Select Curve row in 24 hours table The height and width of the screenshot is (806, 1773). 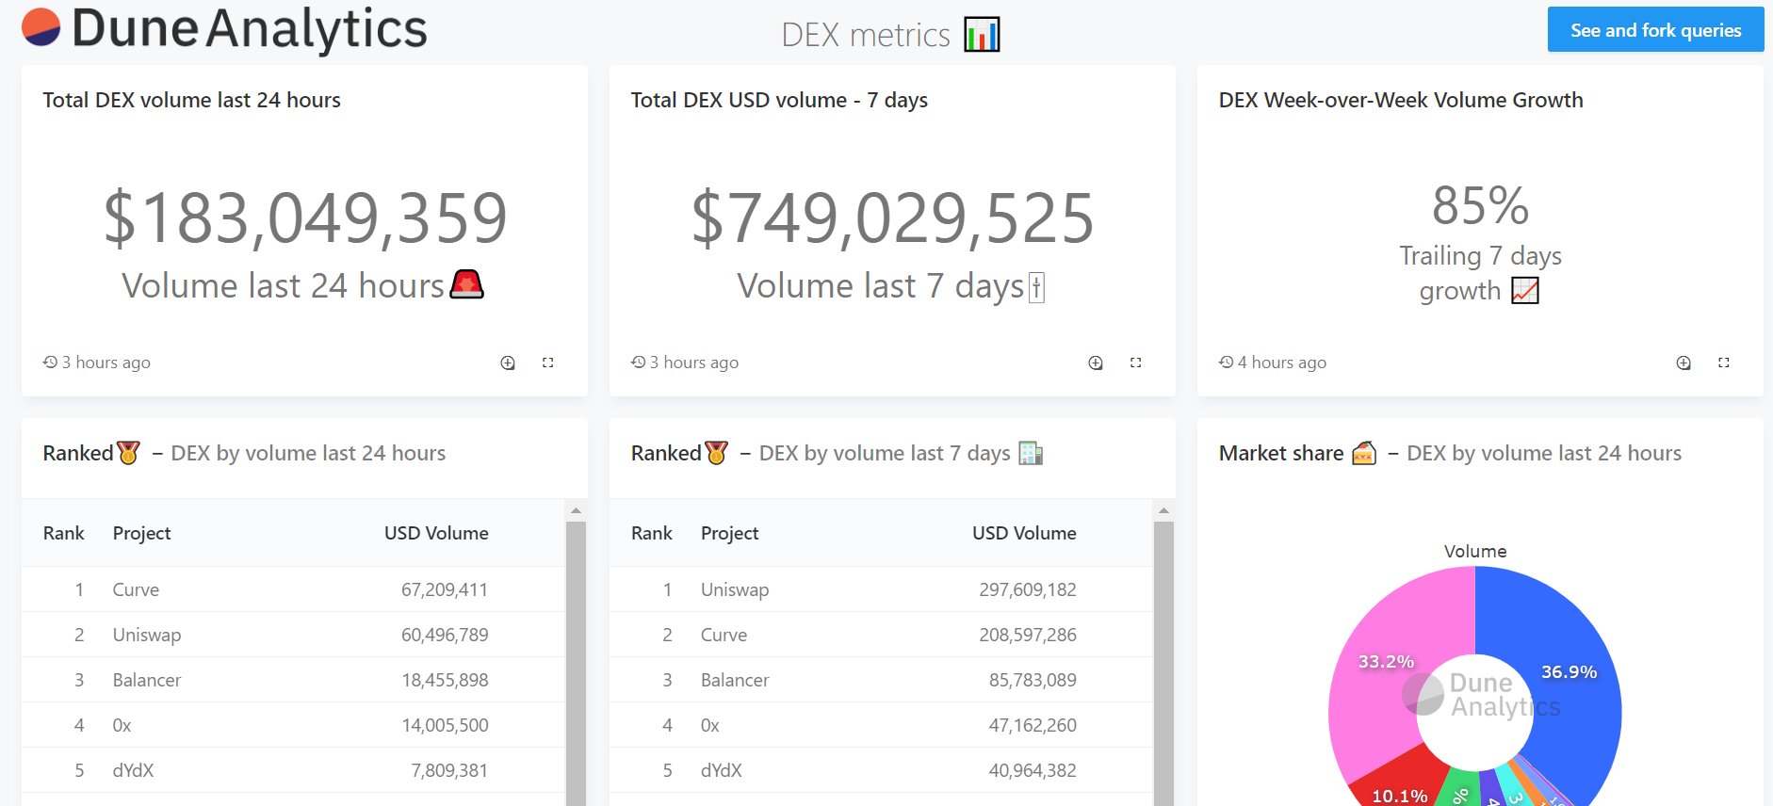[x=293, y=589]
